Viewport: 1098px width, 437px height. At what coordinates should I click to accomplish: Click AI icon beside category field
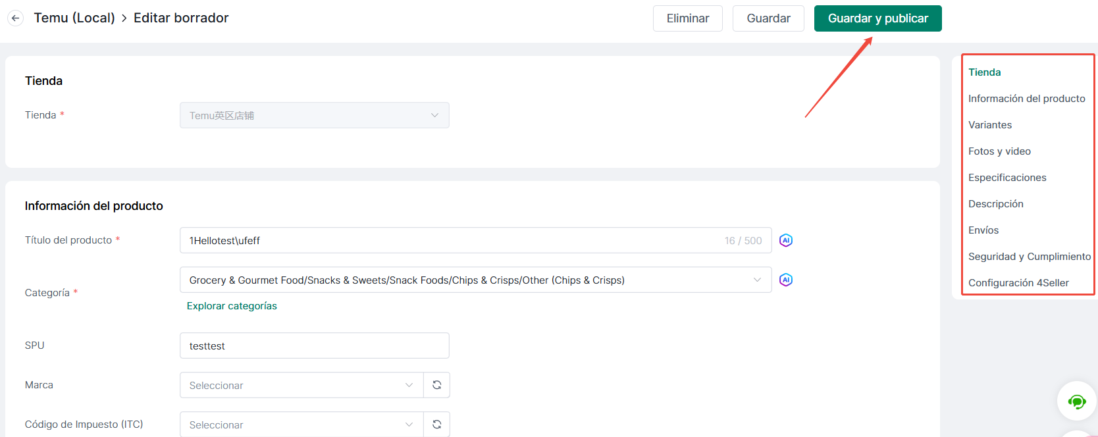(x=785, y=280)
